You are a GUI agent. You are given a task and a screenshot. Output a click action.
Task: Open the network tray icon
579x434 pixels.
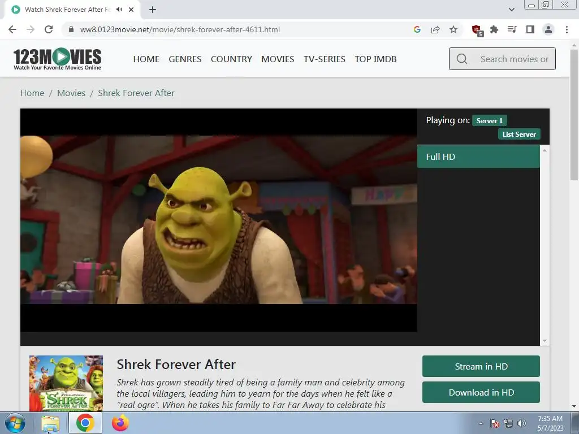[x=508, y=423]
